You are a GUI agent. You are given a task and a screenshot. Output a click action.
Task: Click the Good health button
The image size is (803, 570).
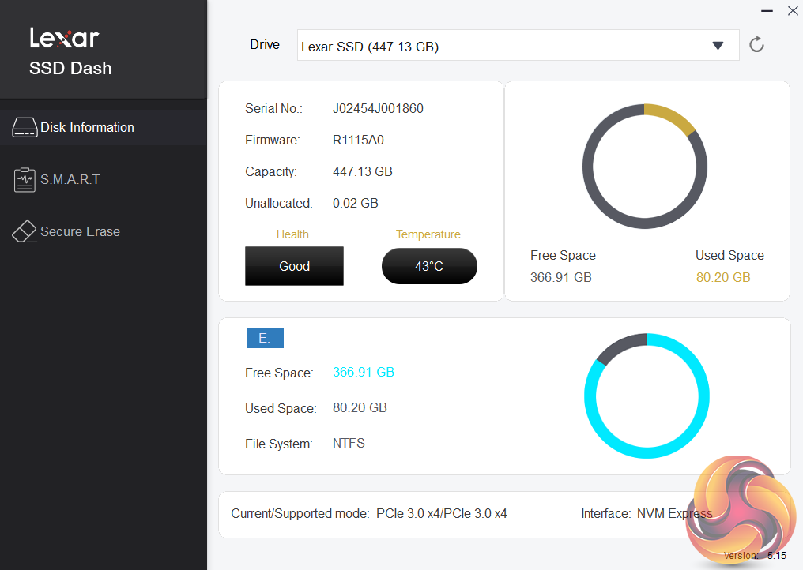tap(295, 266)
